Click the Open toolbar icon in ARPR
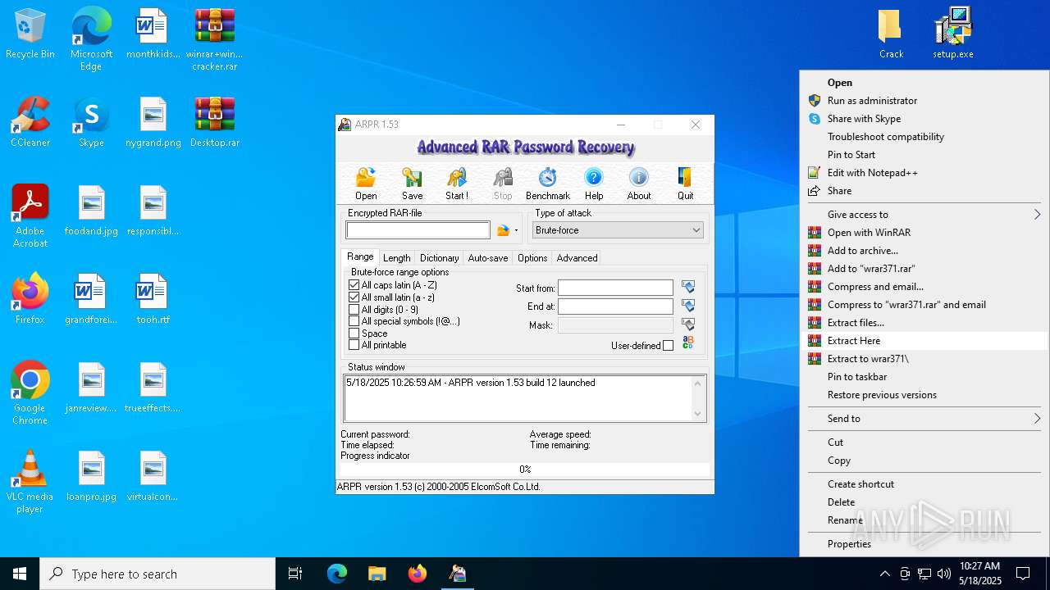The height and width of the screenshot is (590, 1050). 366,184
